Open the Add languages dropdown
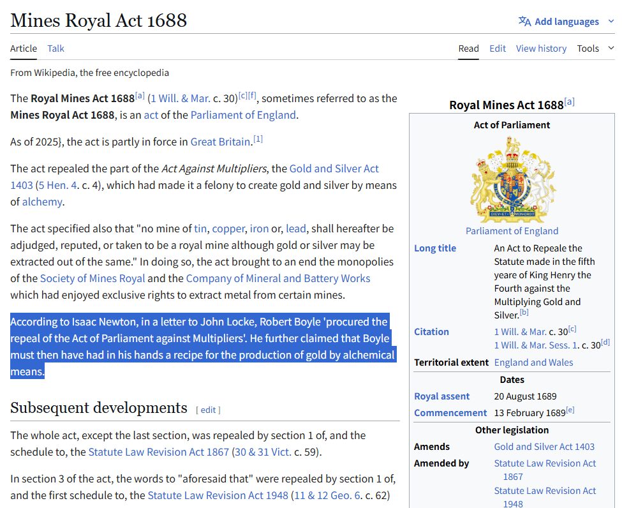Viewport: 622px width, 508px height. click(566, 22)
